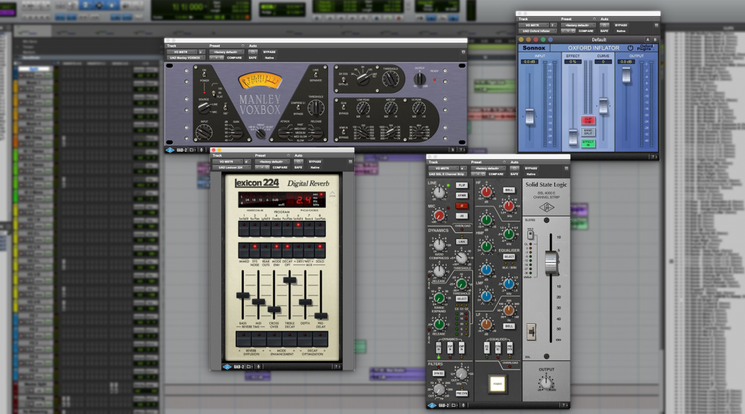This screenshot has width=745, height=414.
Task: Open the Voxbox factory default preset dropdown
Action: [x=227, y=52]
